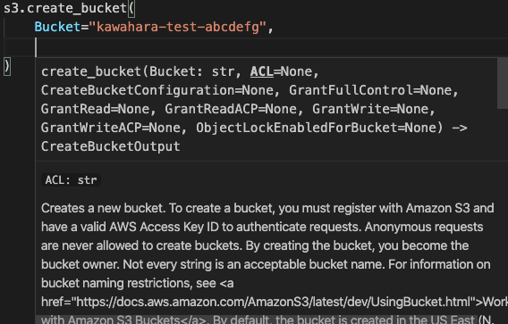Click the GrantWriteACP=None parameter
The width and height of the screenshot is (508, 324).
click(x=111, y=128)
